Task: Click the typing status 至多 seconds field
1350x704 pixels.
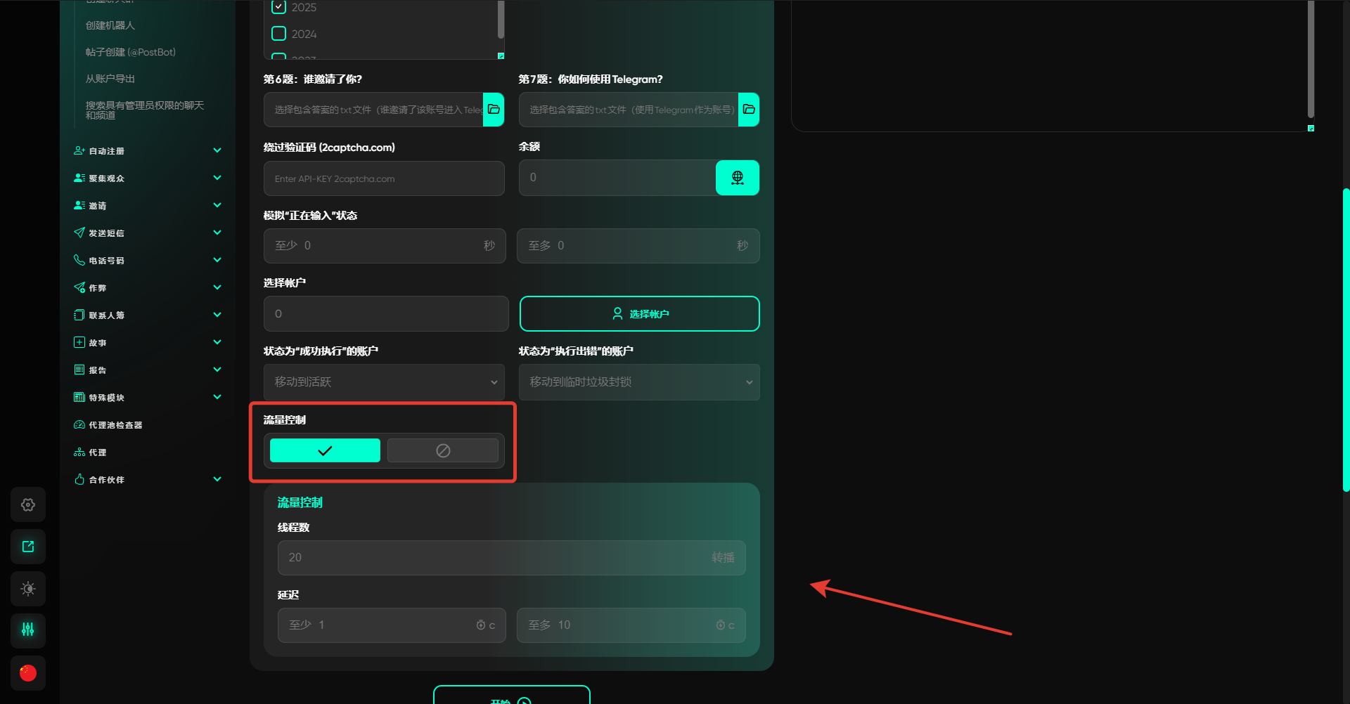Action: [638, 246]
